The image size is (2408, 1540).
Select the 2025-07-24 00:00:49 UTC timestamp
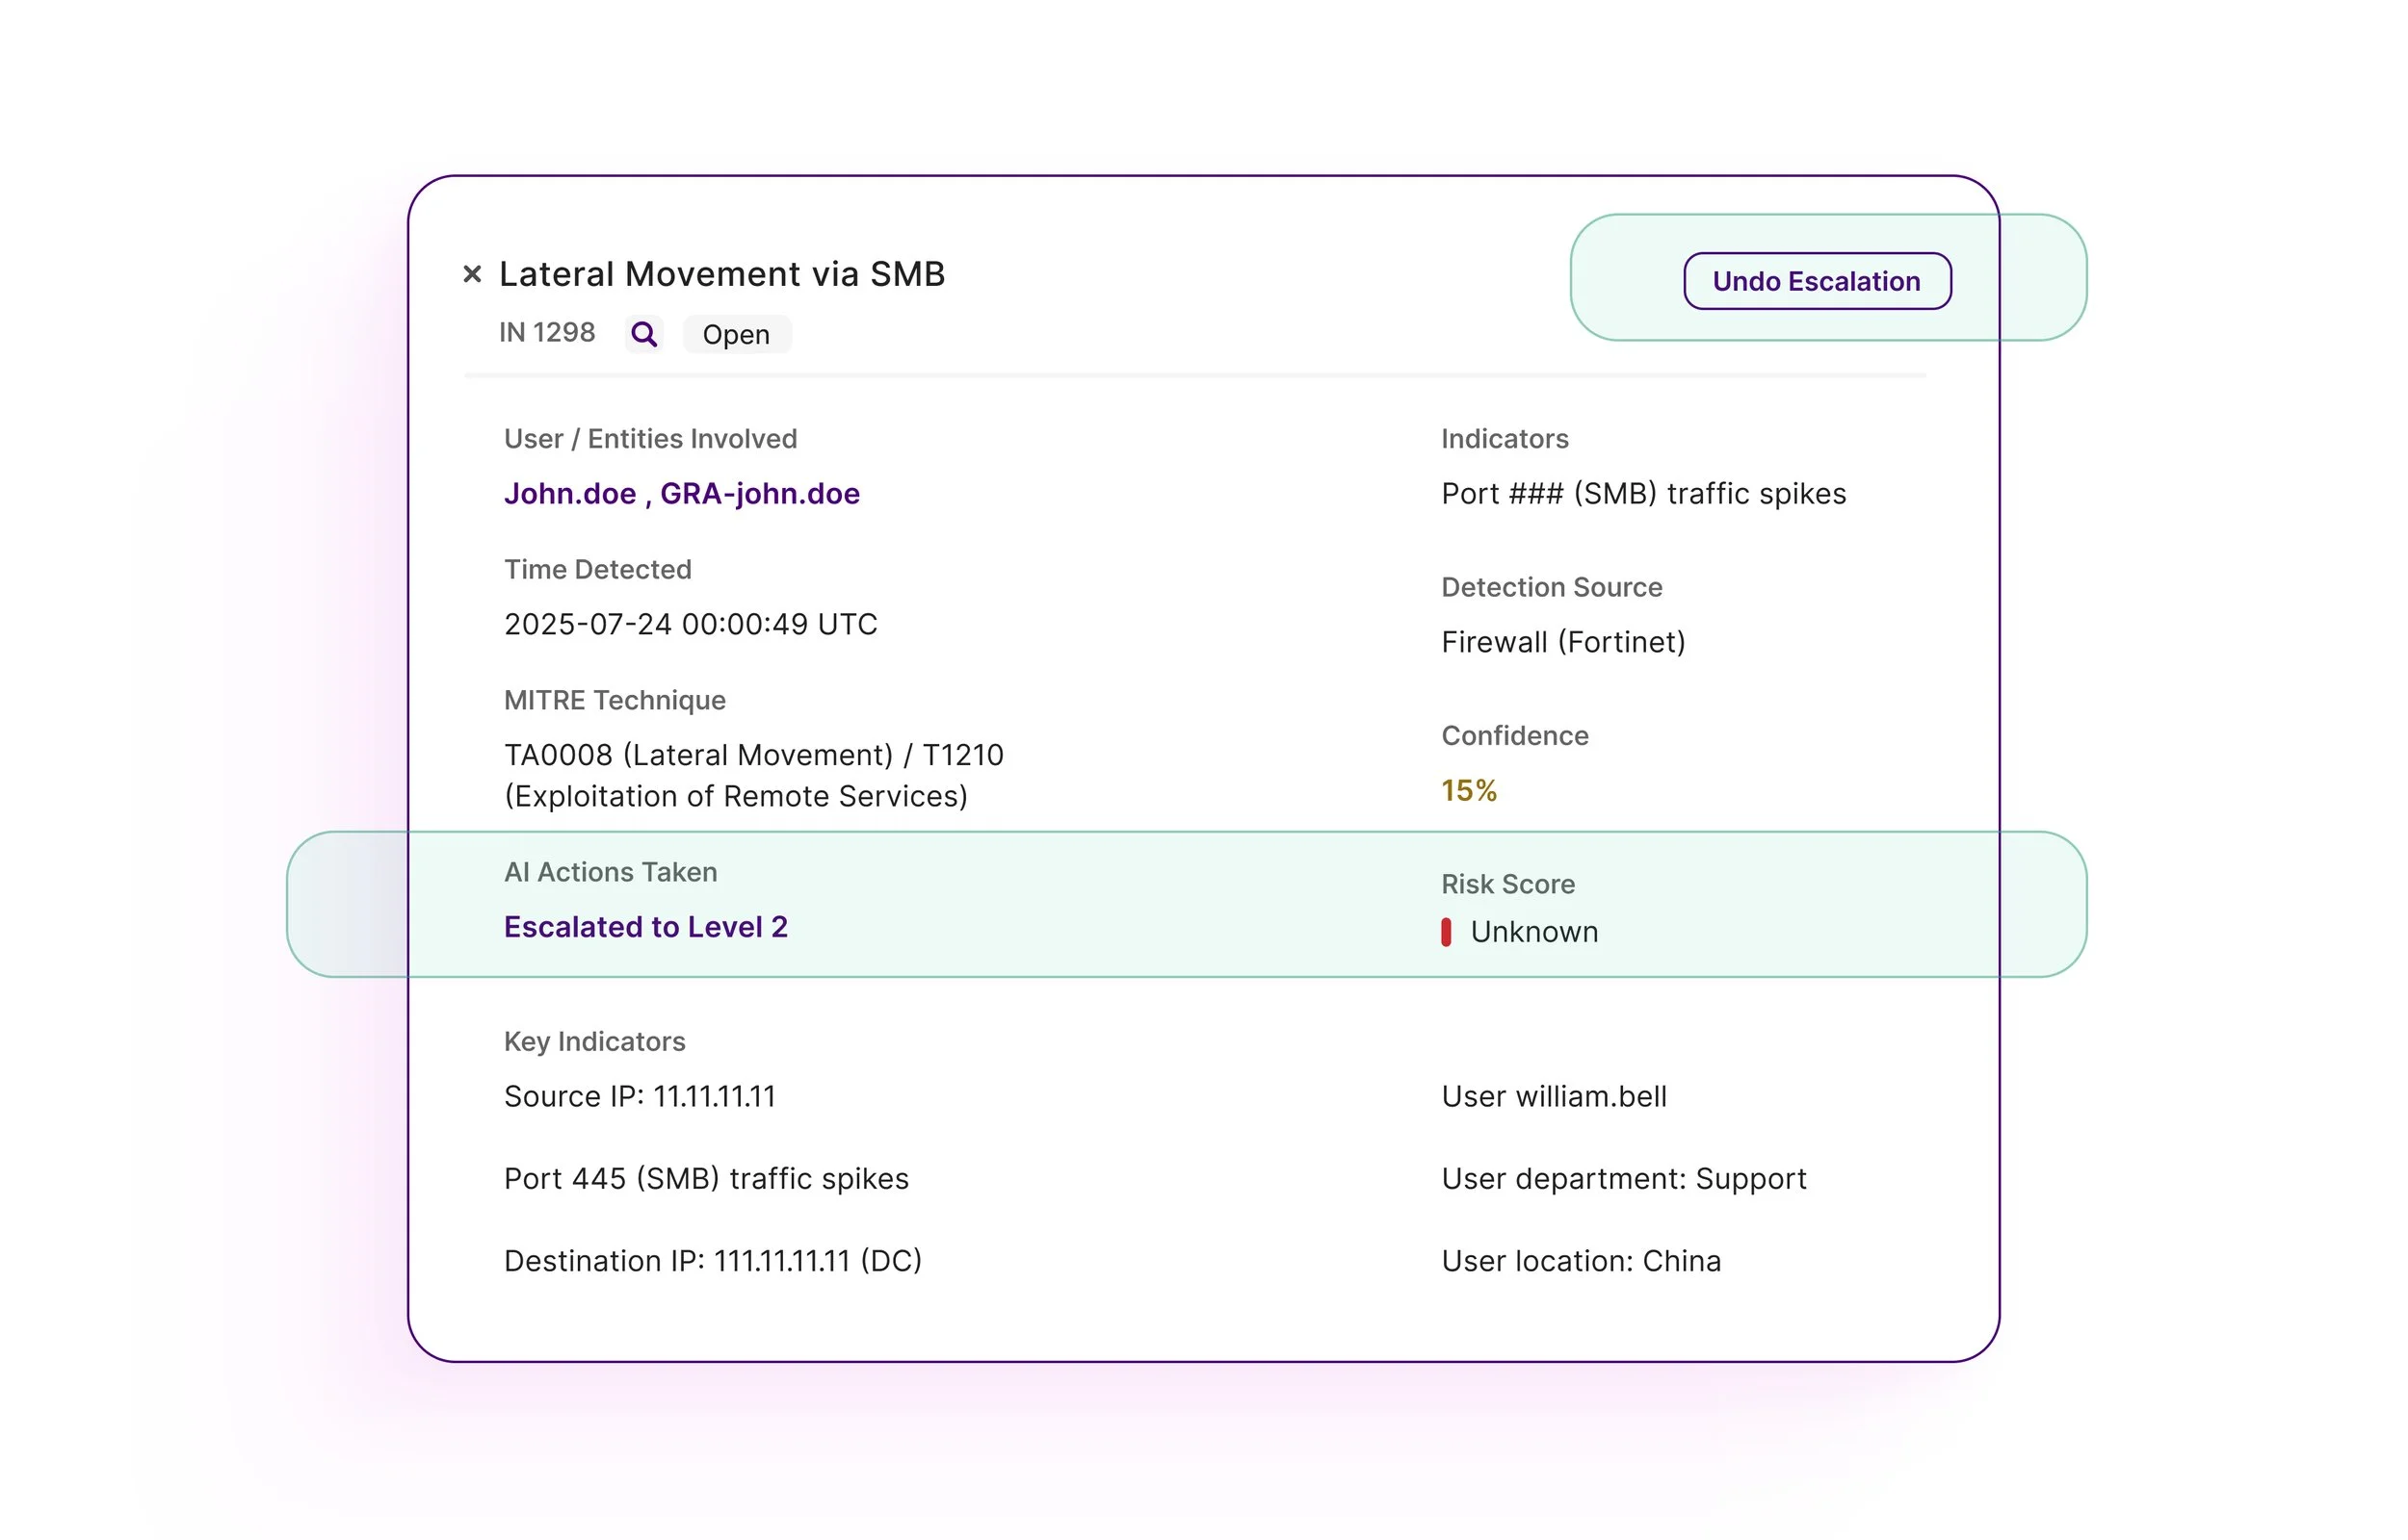click(x=691, y=624)
